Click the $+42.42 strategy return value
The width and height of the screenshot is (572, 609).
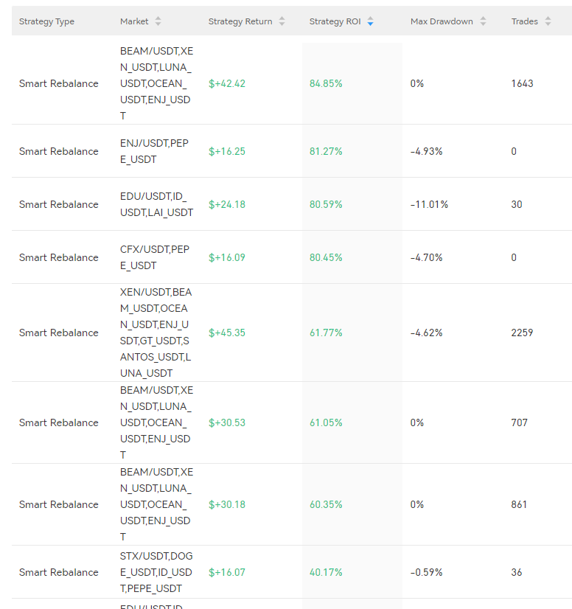pyautogui.click(x=227, y=83)
